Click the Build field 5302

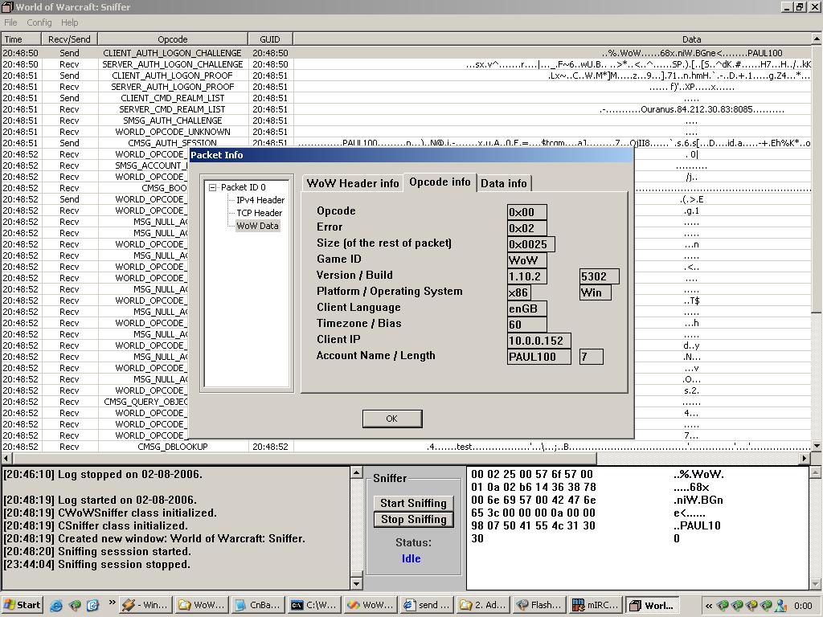(x=599, y=276)
